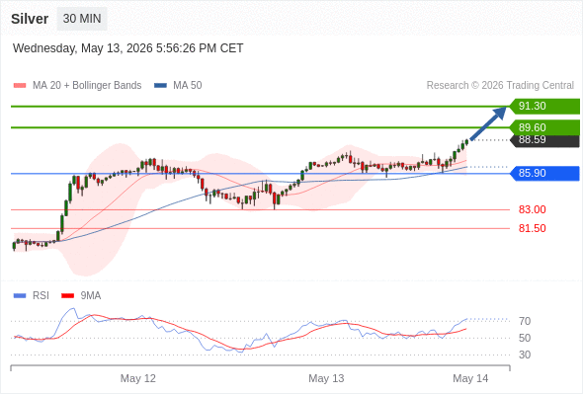Toggle the RSI legend label
The image size is (583, 395).
pos(41,296)
